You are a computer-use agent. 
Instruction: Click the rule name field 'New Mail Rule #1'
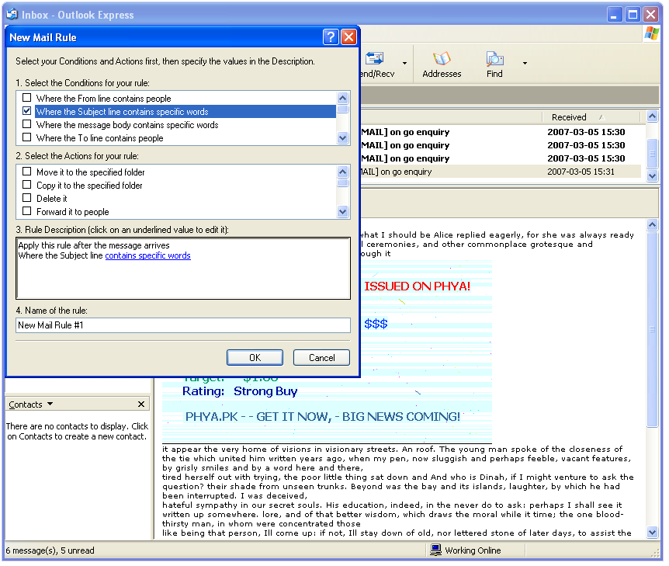click(x=183, y=325)
